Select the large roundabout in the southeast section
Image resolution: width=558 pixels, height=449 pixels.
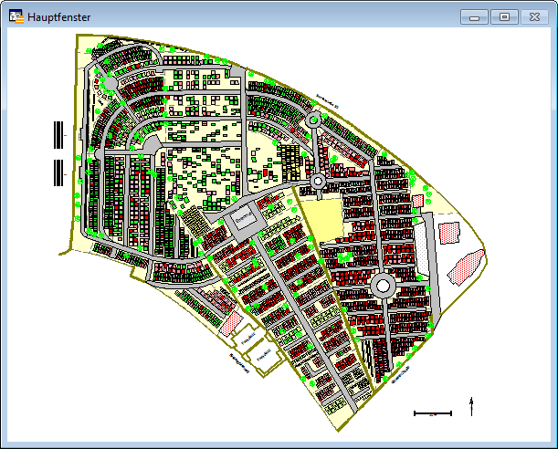384,286
